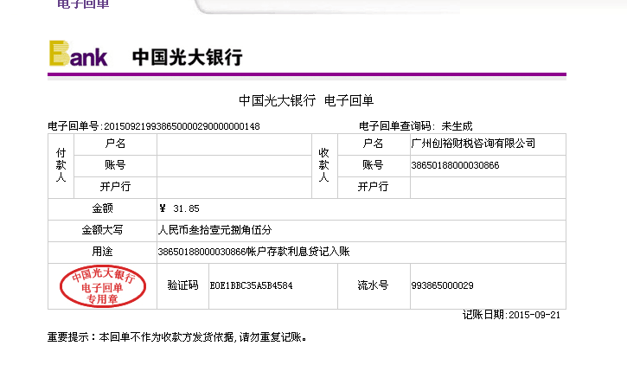Click the 电子回单查询码 未生成 text

(415, 126)
